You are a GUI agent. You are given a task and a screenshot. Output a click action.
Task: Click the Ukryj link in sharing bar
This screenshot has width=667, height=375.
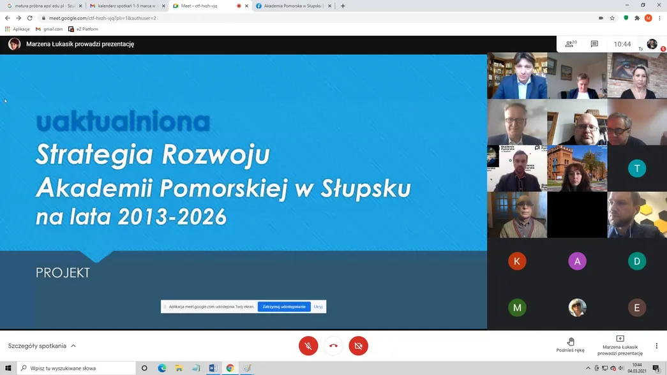click(x=319, y=307)
